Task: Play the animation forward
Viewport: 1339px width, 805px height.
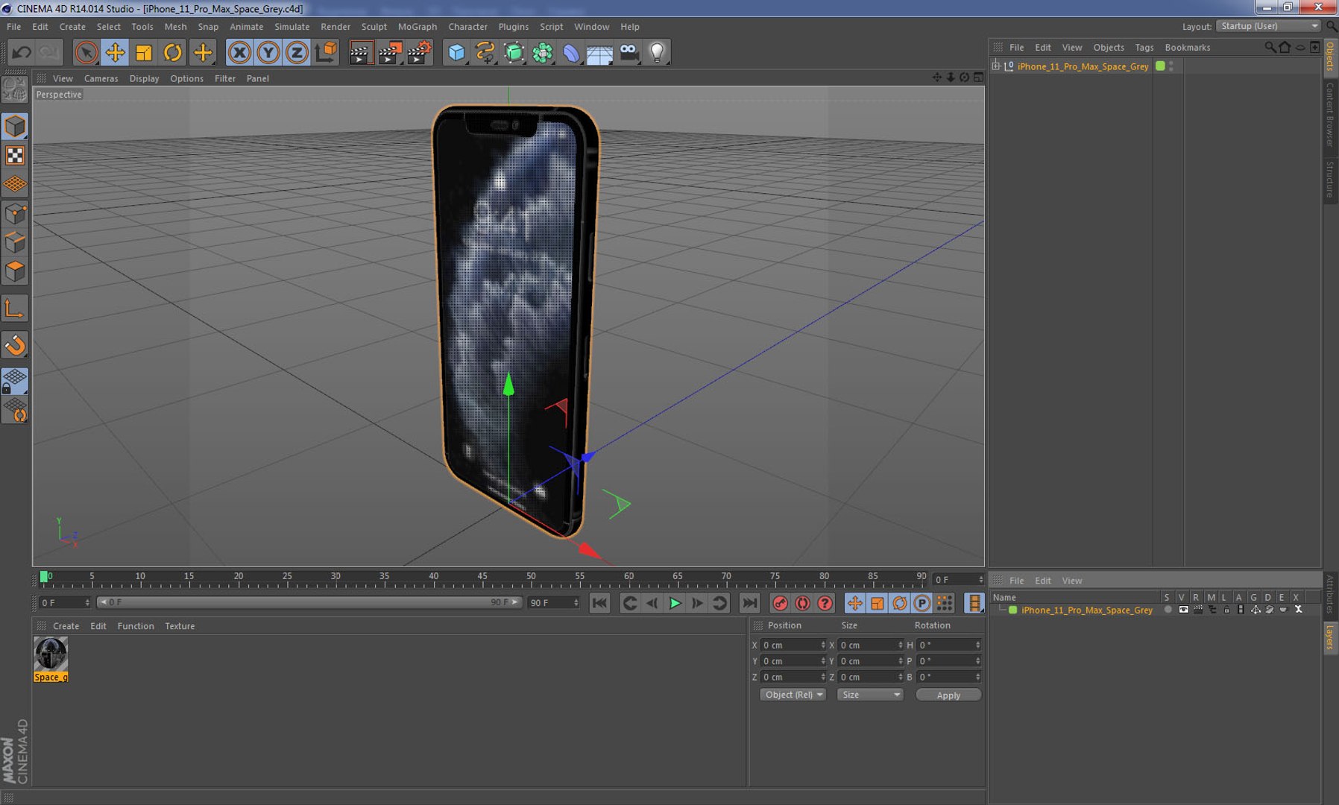Action: [674, 603]
